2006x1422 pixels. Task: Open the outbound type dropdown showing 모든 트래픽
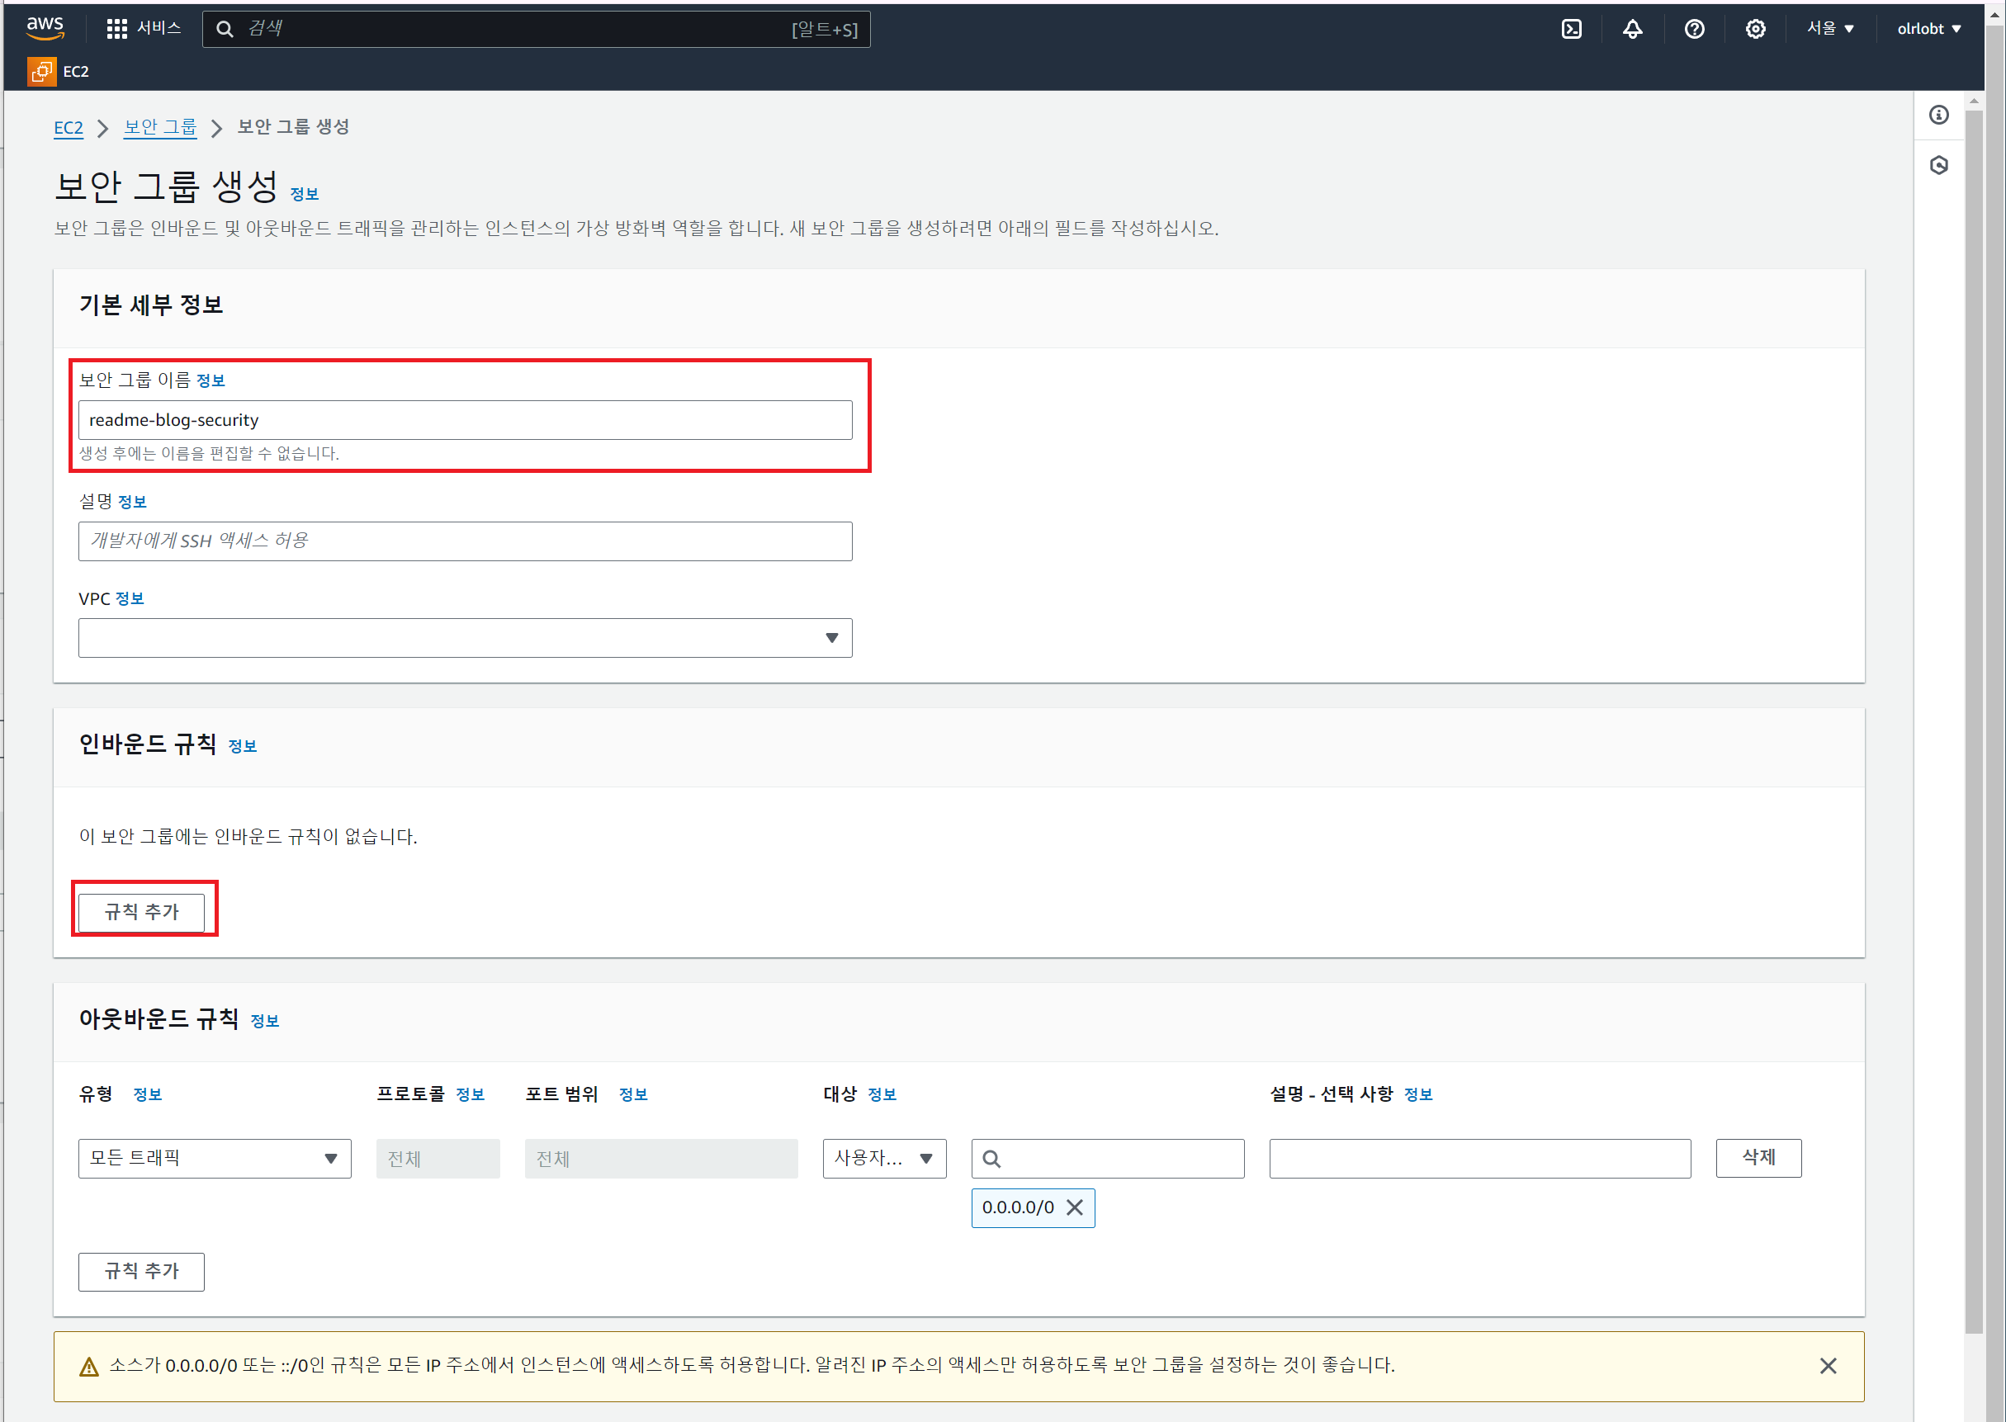coord(215,1158)
